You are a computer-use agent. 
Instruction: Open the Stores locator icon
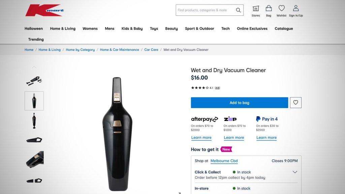(x=256, y=8)
